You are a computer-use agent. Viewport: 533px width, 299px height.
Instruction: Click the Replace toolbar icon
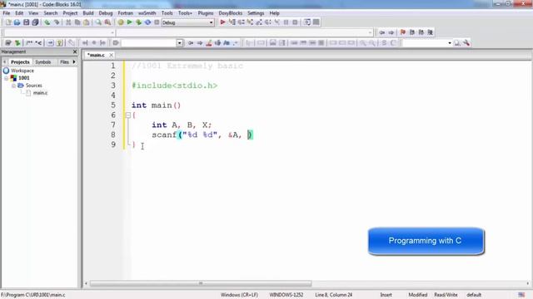(107, 22)
